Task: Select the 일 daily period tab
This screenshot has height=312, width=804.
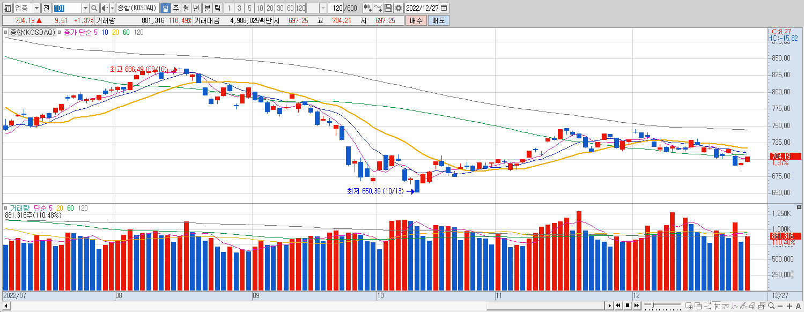Action: 165,8
